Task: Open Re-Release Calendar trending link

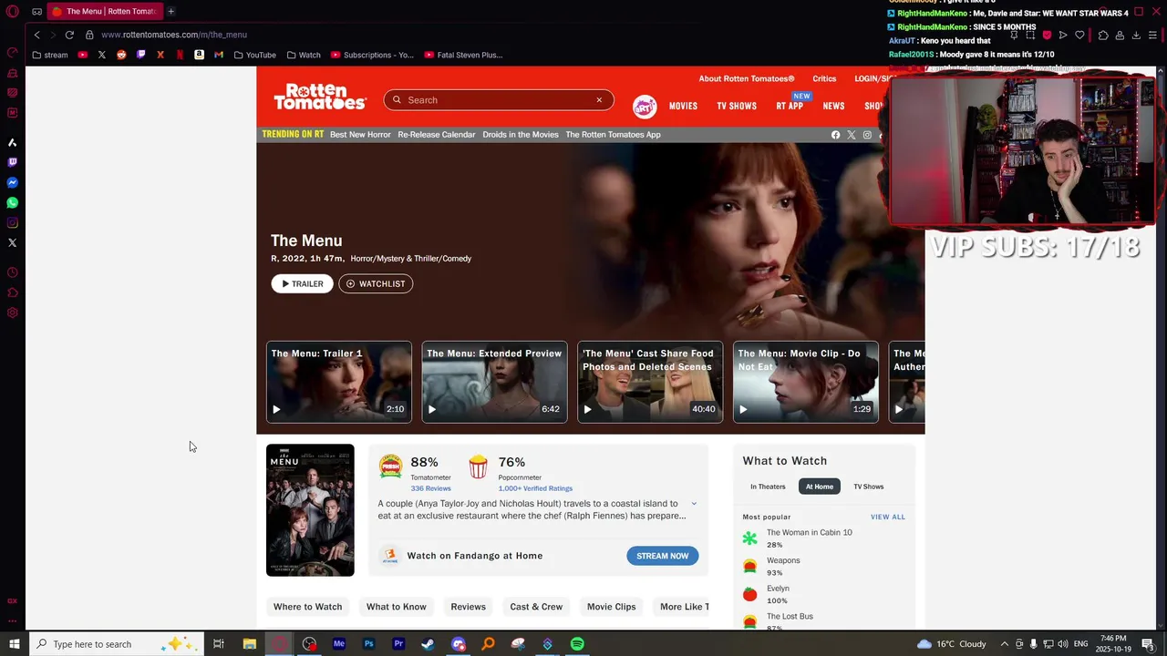Action: coord(437,135)
